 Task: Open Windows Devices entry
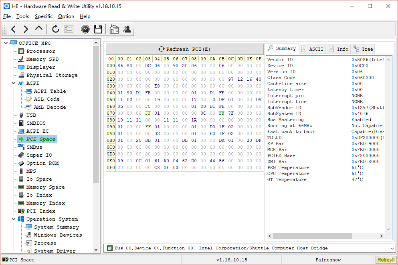pos(58,235)
